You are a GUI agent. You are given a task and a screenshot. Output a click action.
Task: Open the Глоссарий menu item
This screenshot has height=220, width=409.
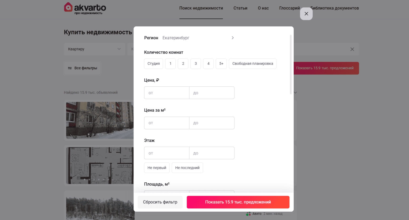point(289,8)
